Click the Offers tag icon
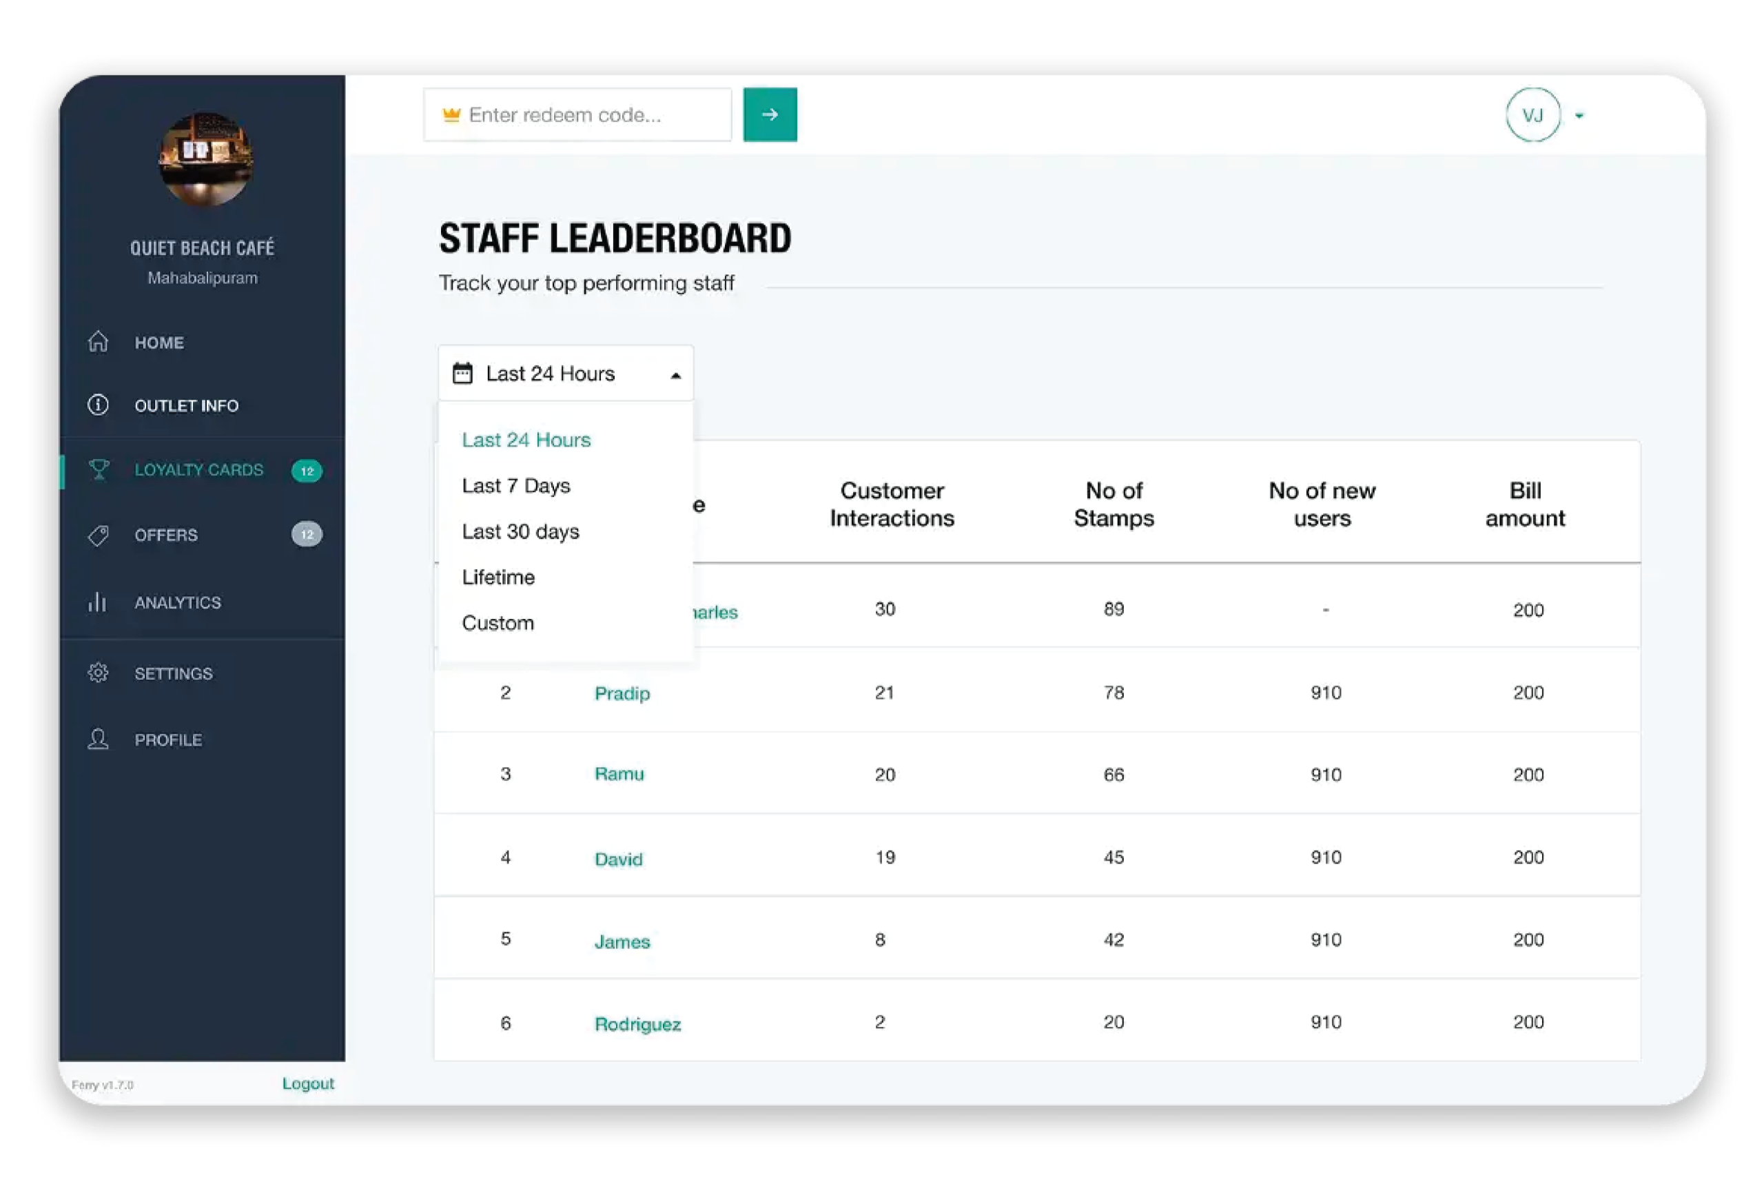Screen dimensions: 1764x1184 coord(98,535)
